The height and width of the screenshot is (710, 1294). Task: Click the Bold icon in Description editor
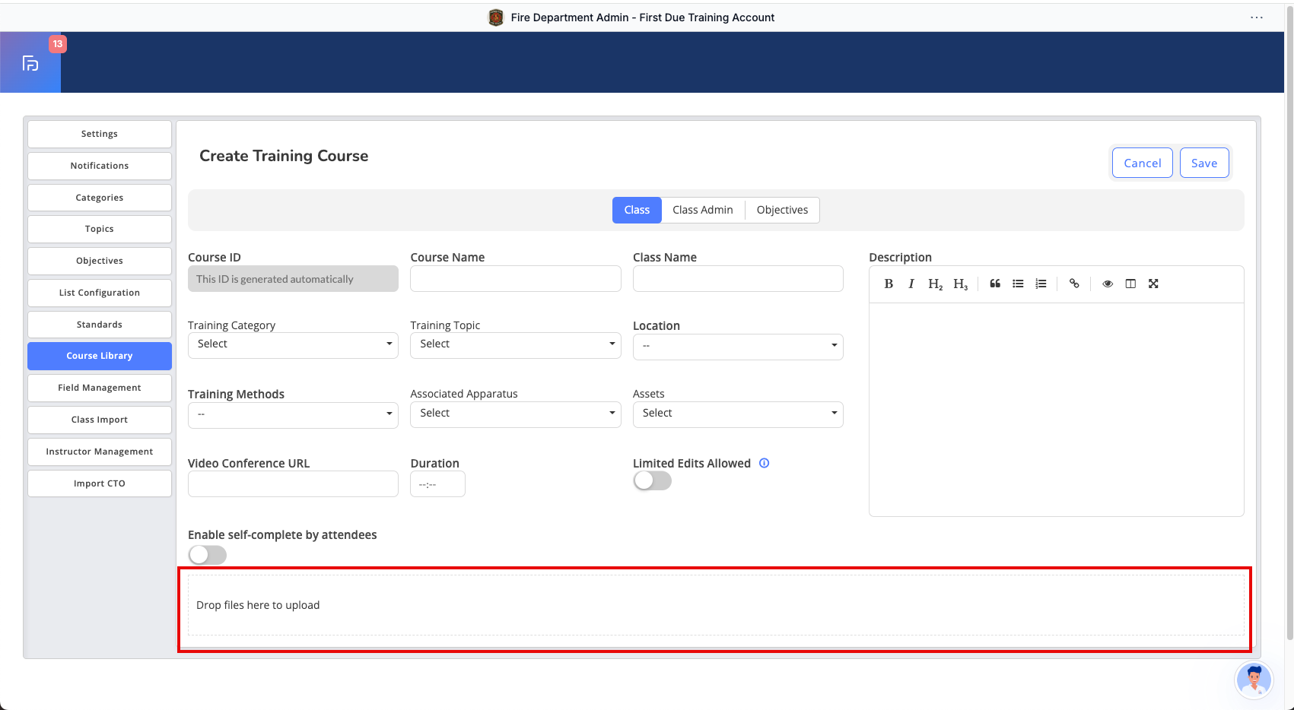click(x=889, y=284)
